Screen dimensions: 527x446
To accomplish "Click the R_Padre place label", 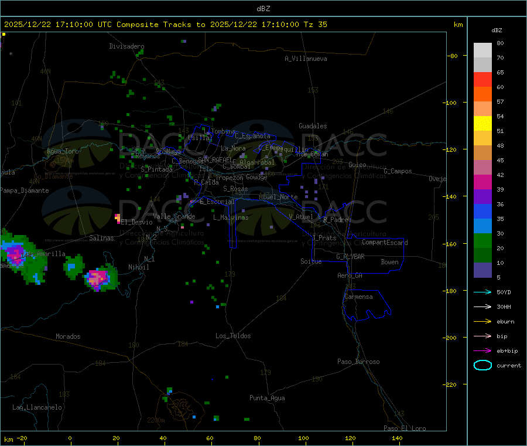I will [x=336, y=220].
